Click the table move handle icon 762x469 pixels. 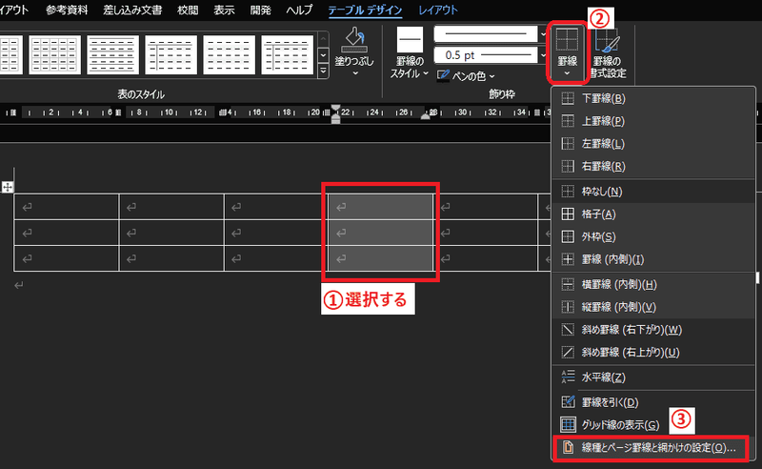click(8, 187)
